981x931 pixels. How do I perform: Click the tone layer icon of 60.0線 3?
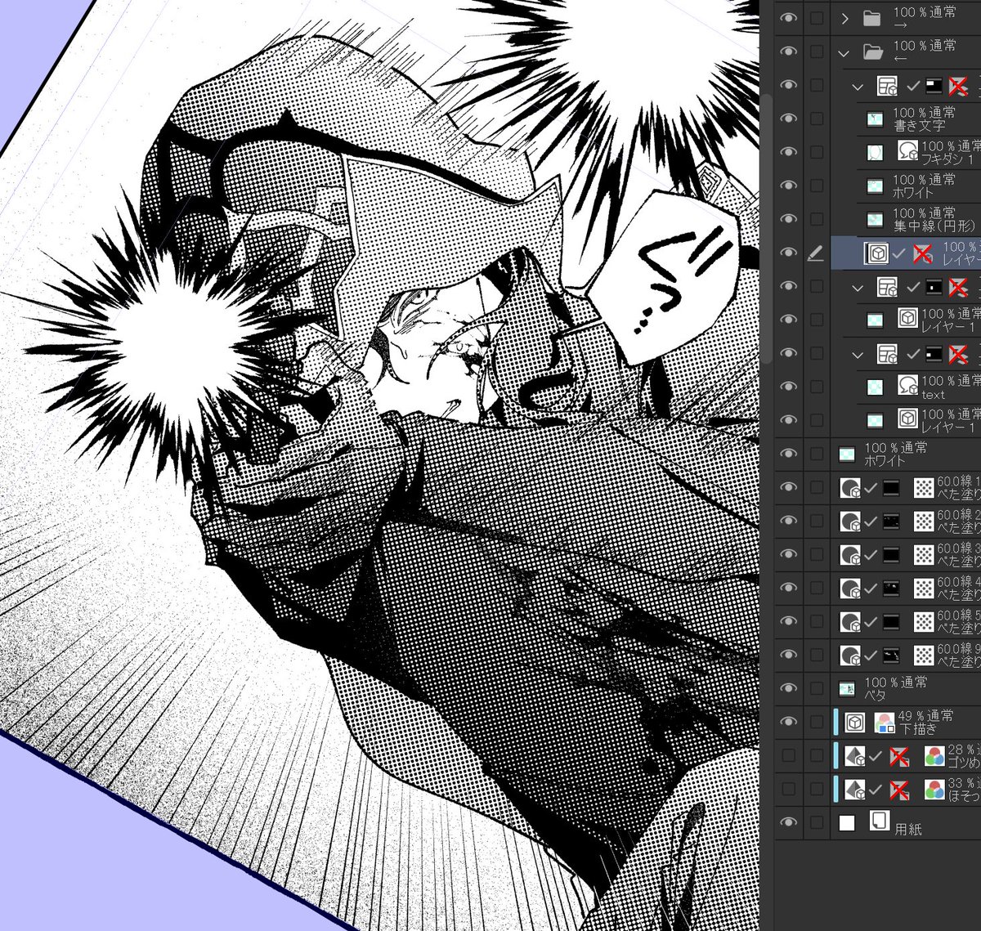(850, 555)
